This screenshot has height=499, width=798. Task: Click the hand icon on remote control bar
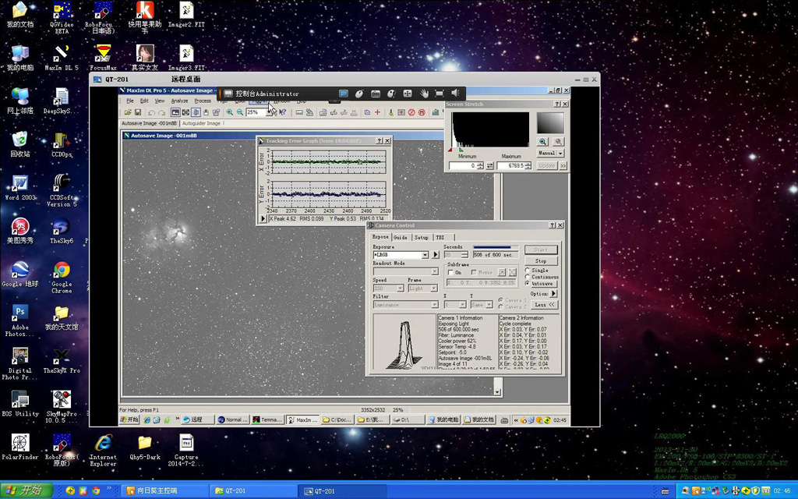pyautogui.click(x=423, y=94)
